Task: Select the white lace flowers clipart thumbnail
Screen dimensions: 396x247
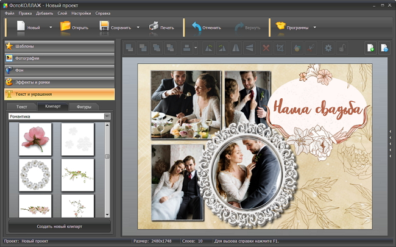Action: 77,139
